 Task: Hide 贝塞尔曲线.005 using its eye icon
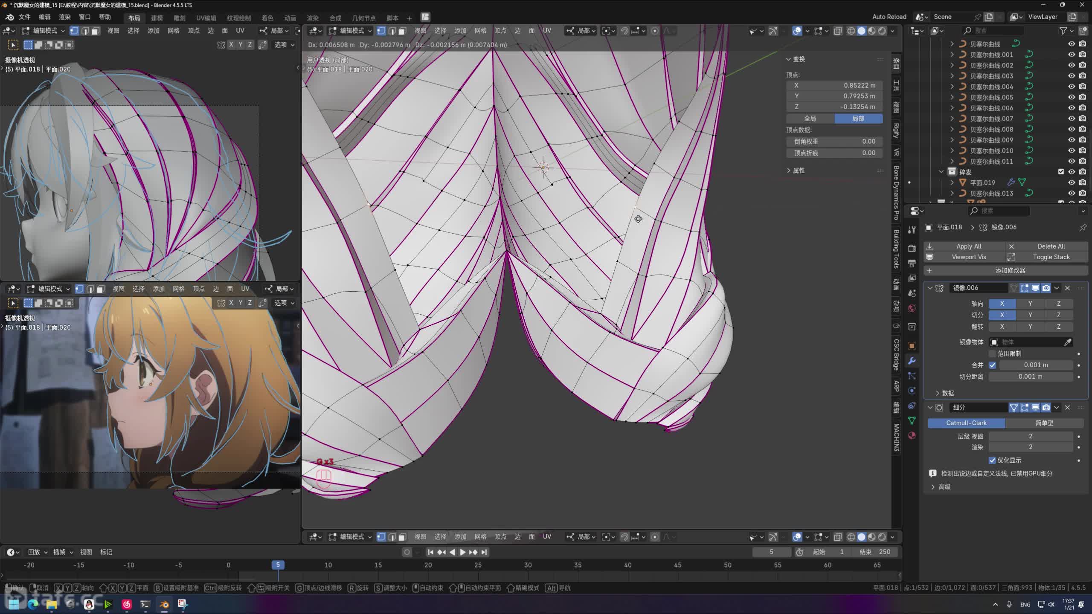(1072, 97)
